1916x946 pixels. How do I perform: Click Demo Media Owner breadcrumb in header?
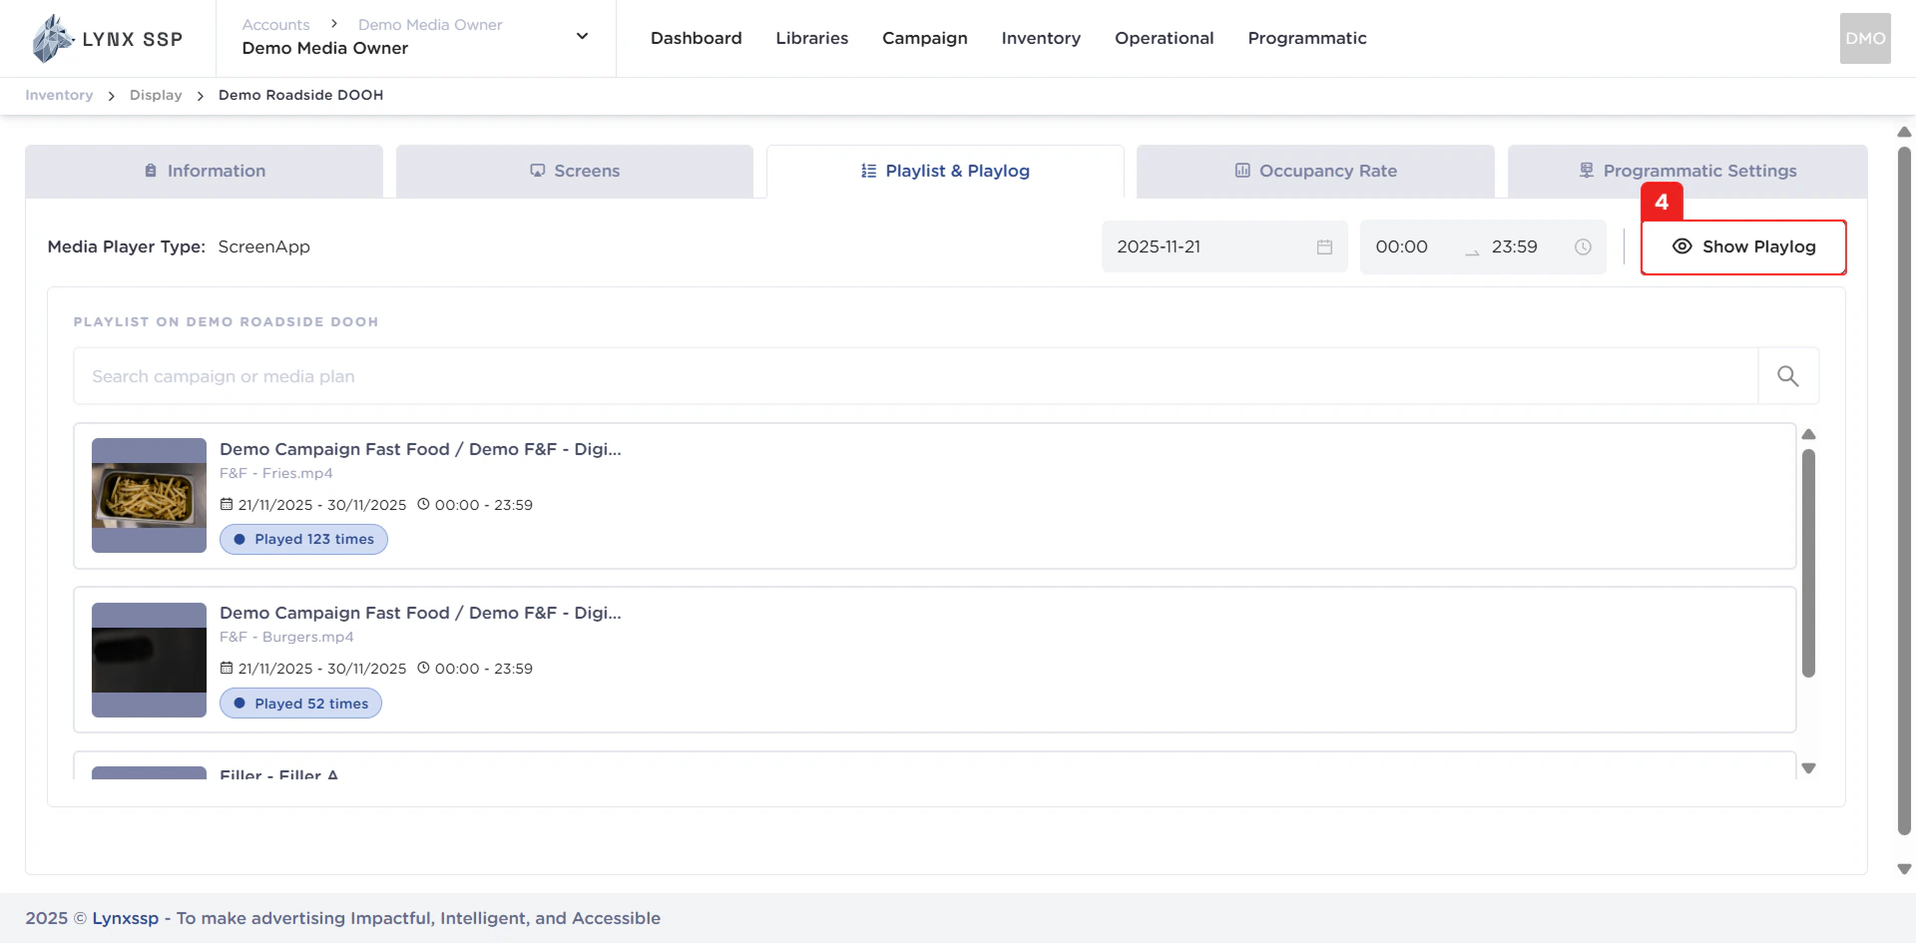(x=430, y=24)
